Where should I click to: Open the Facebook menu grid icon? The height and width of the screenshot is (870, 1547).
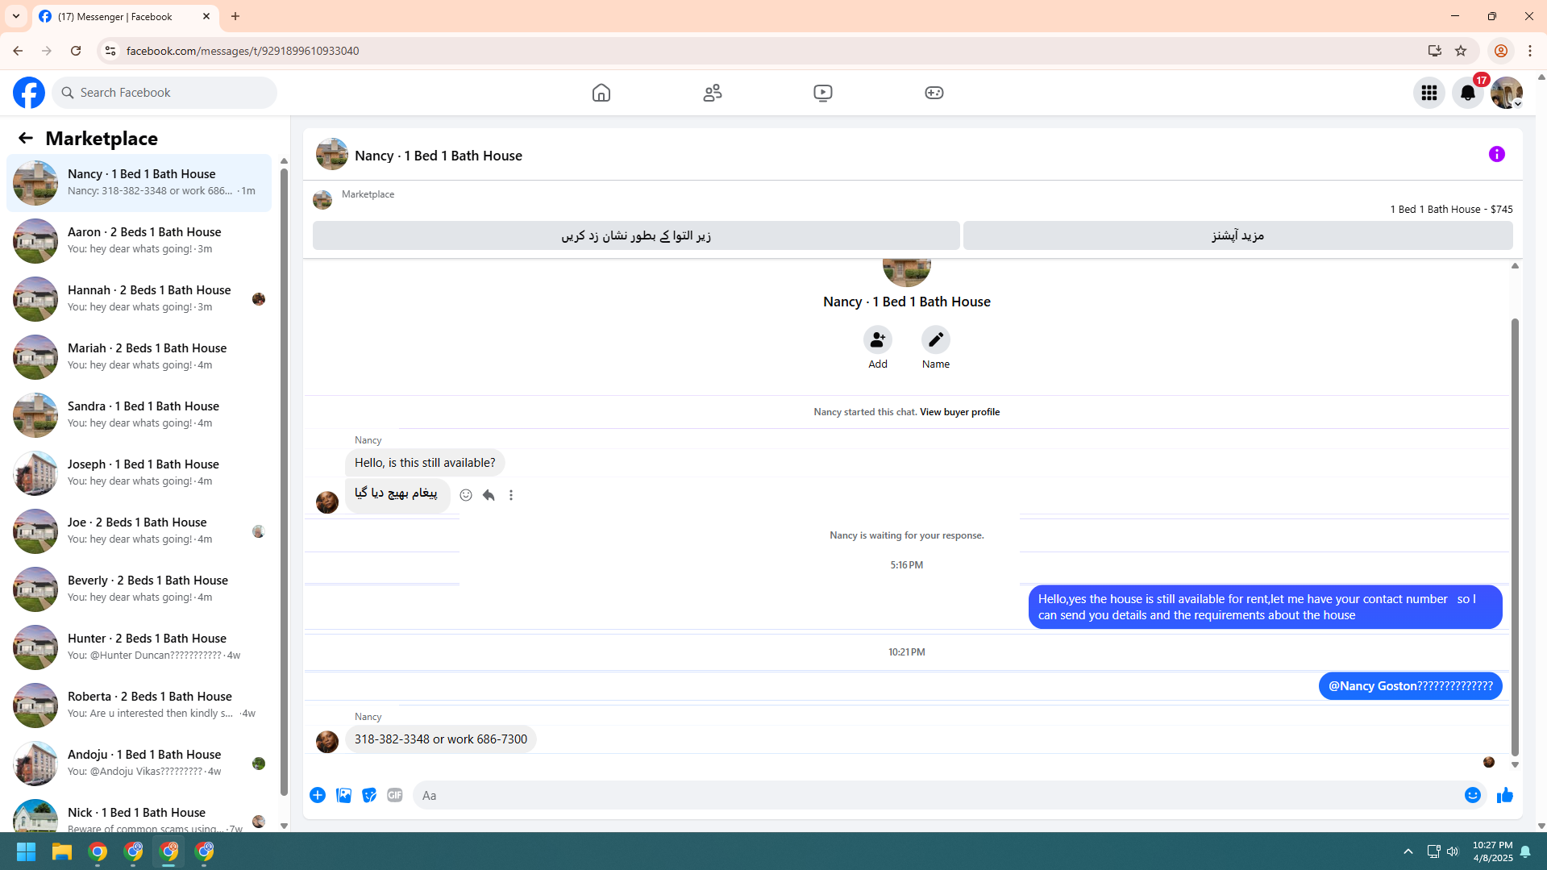pyautogui.click(x=1429, y=93)
